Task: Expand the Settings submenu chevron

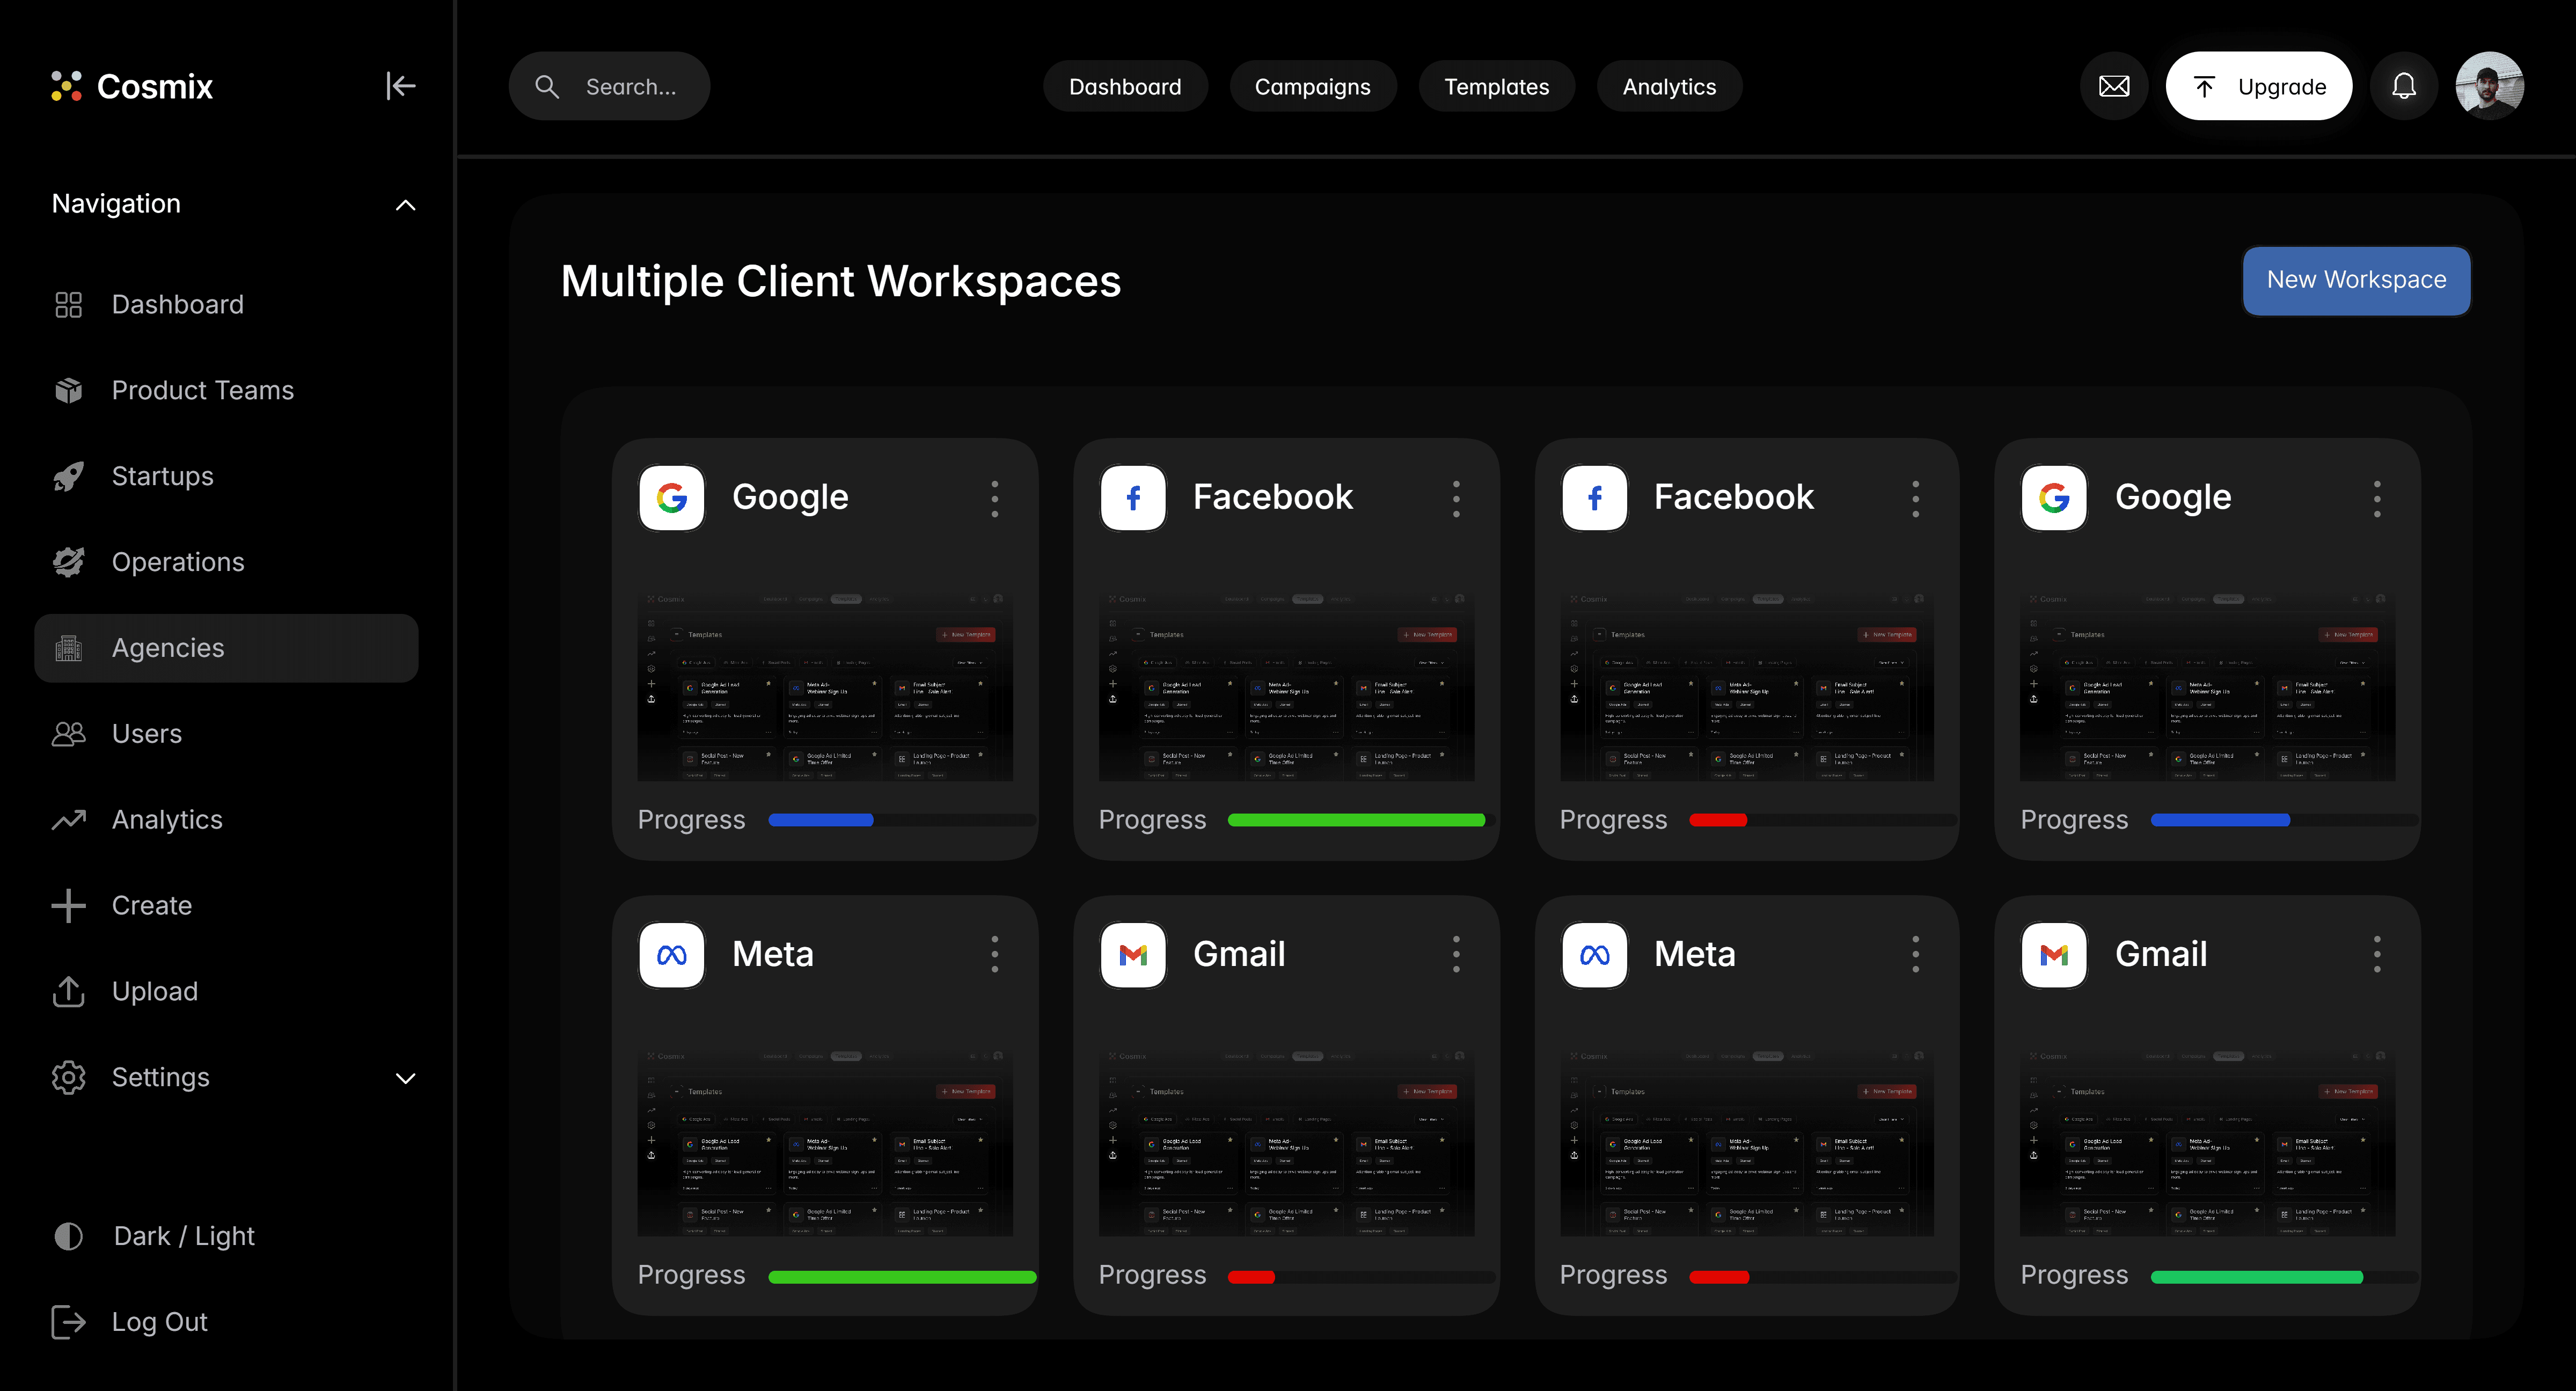Action: [405, 1078]
